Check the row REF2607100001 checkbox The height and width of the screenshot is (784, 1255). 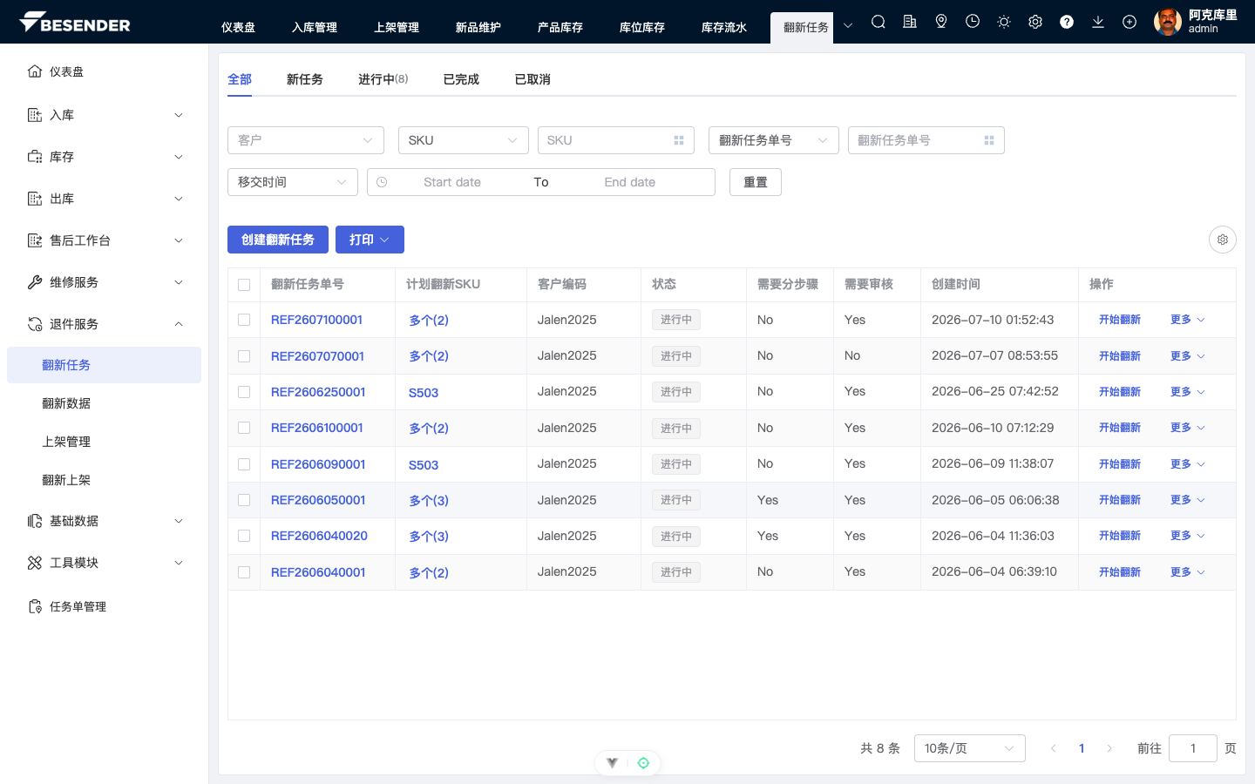tap(244, 320)
